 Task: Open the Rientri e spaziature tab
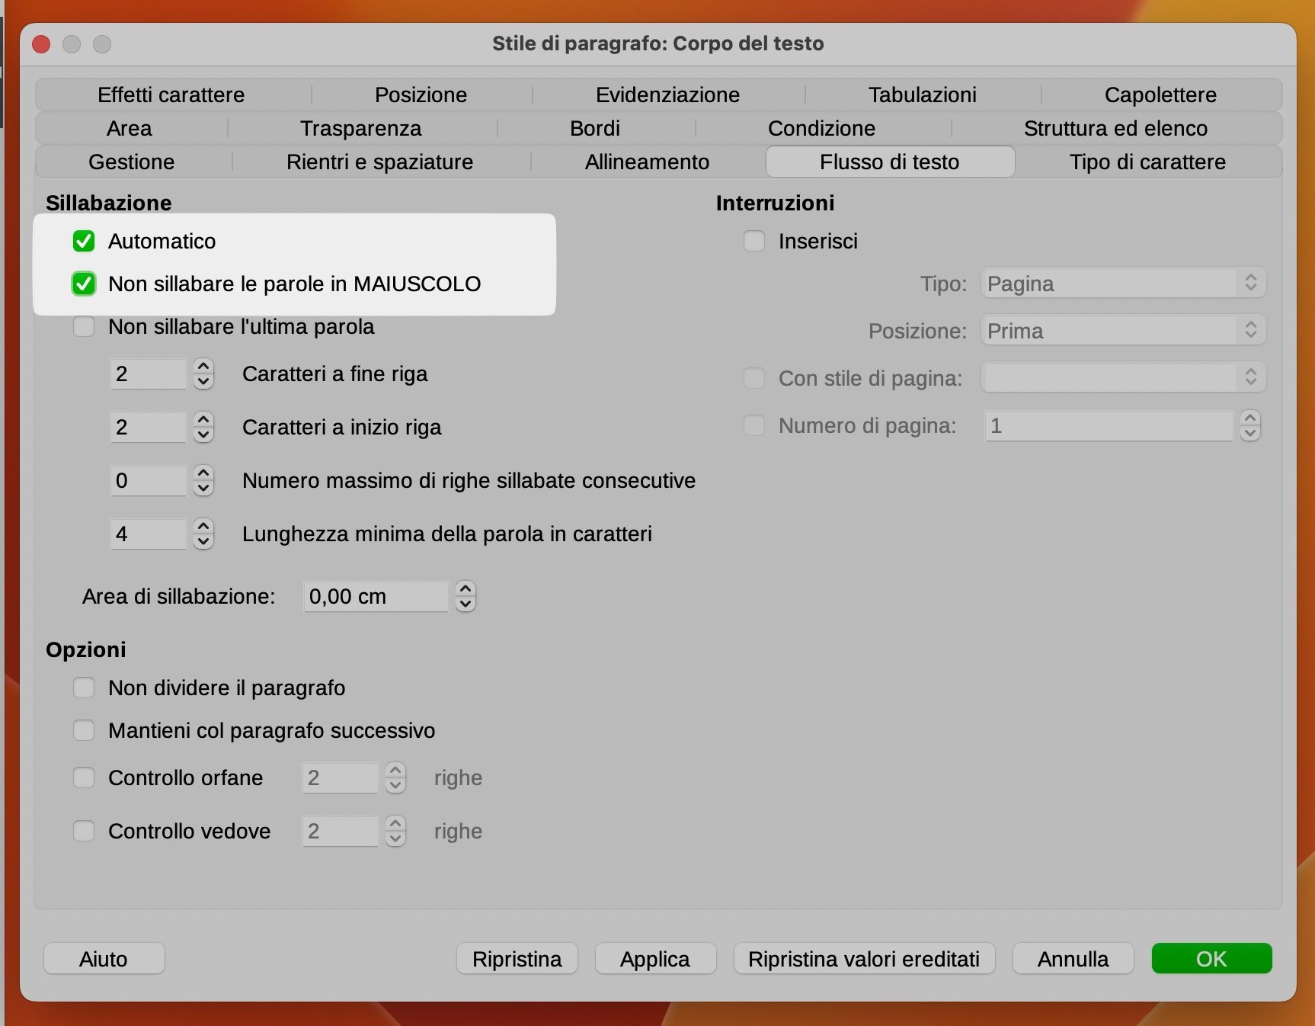[x=380, y=162]
